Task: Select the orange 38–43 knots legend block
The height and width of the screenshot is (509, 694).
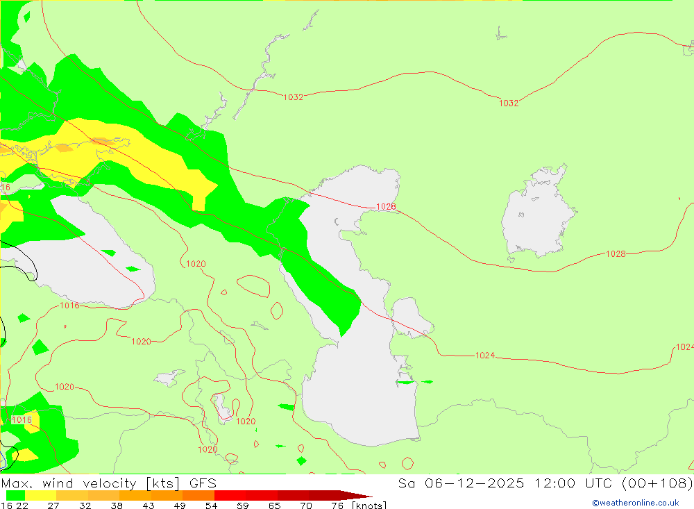Action: (x=135, y=495)
